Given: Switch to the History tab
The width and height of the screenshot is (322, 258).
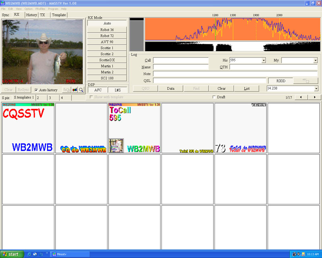Looking at the screenshot, I should (31, 15).
